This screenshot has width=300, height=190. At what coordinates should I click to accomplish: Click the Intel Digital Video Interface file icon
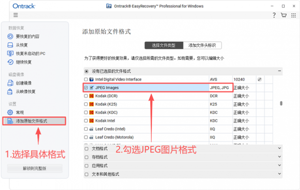pos(92,79)
